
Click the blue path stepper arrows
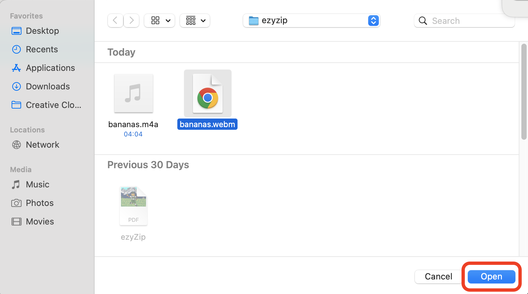373,21
